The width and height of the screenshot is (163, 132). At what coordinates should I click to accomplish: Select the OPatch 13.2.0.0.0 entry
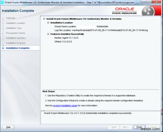coord(63,42)
